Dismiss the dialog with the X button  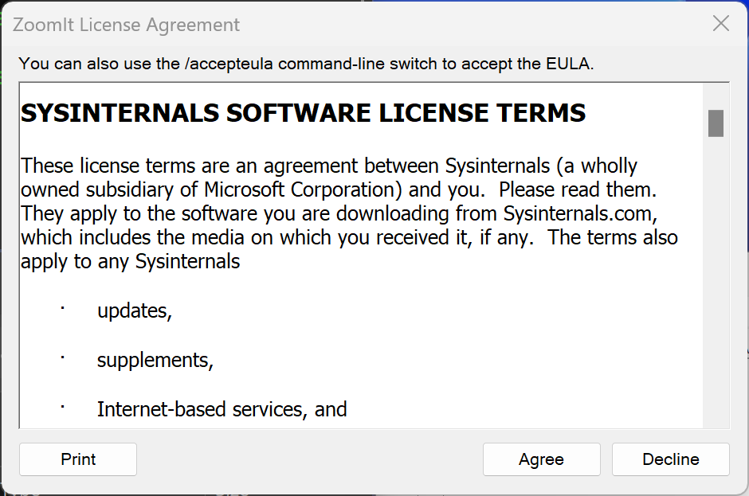[x=720, y=23]
